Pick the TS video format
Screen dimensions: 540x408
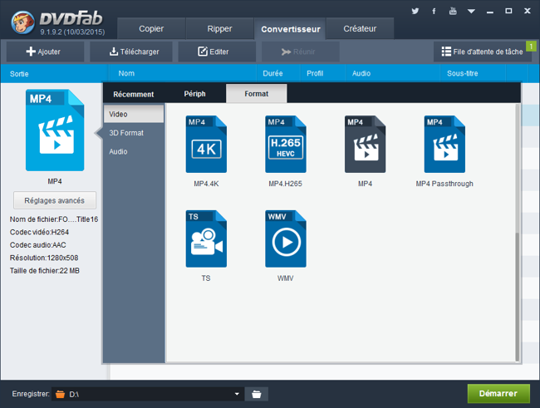(206, 239)
